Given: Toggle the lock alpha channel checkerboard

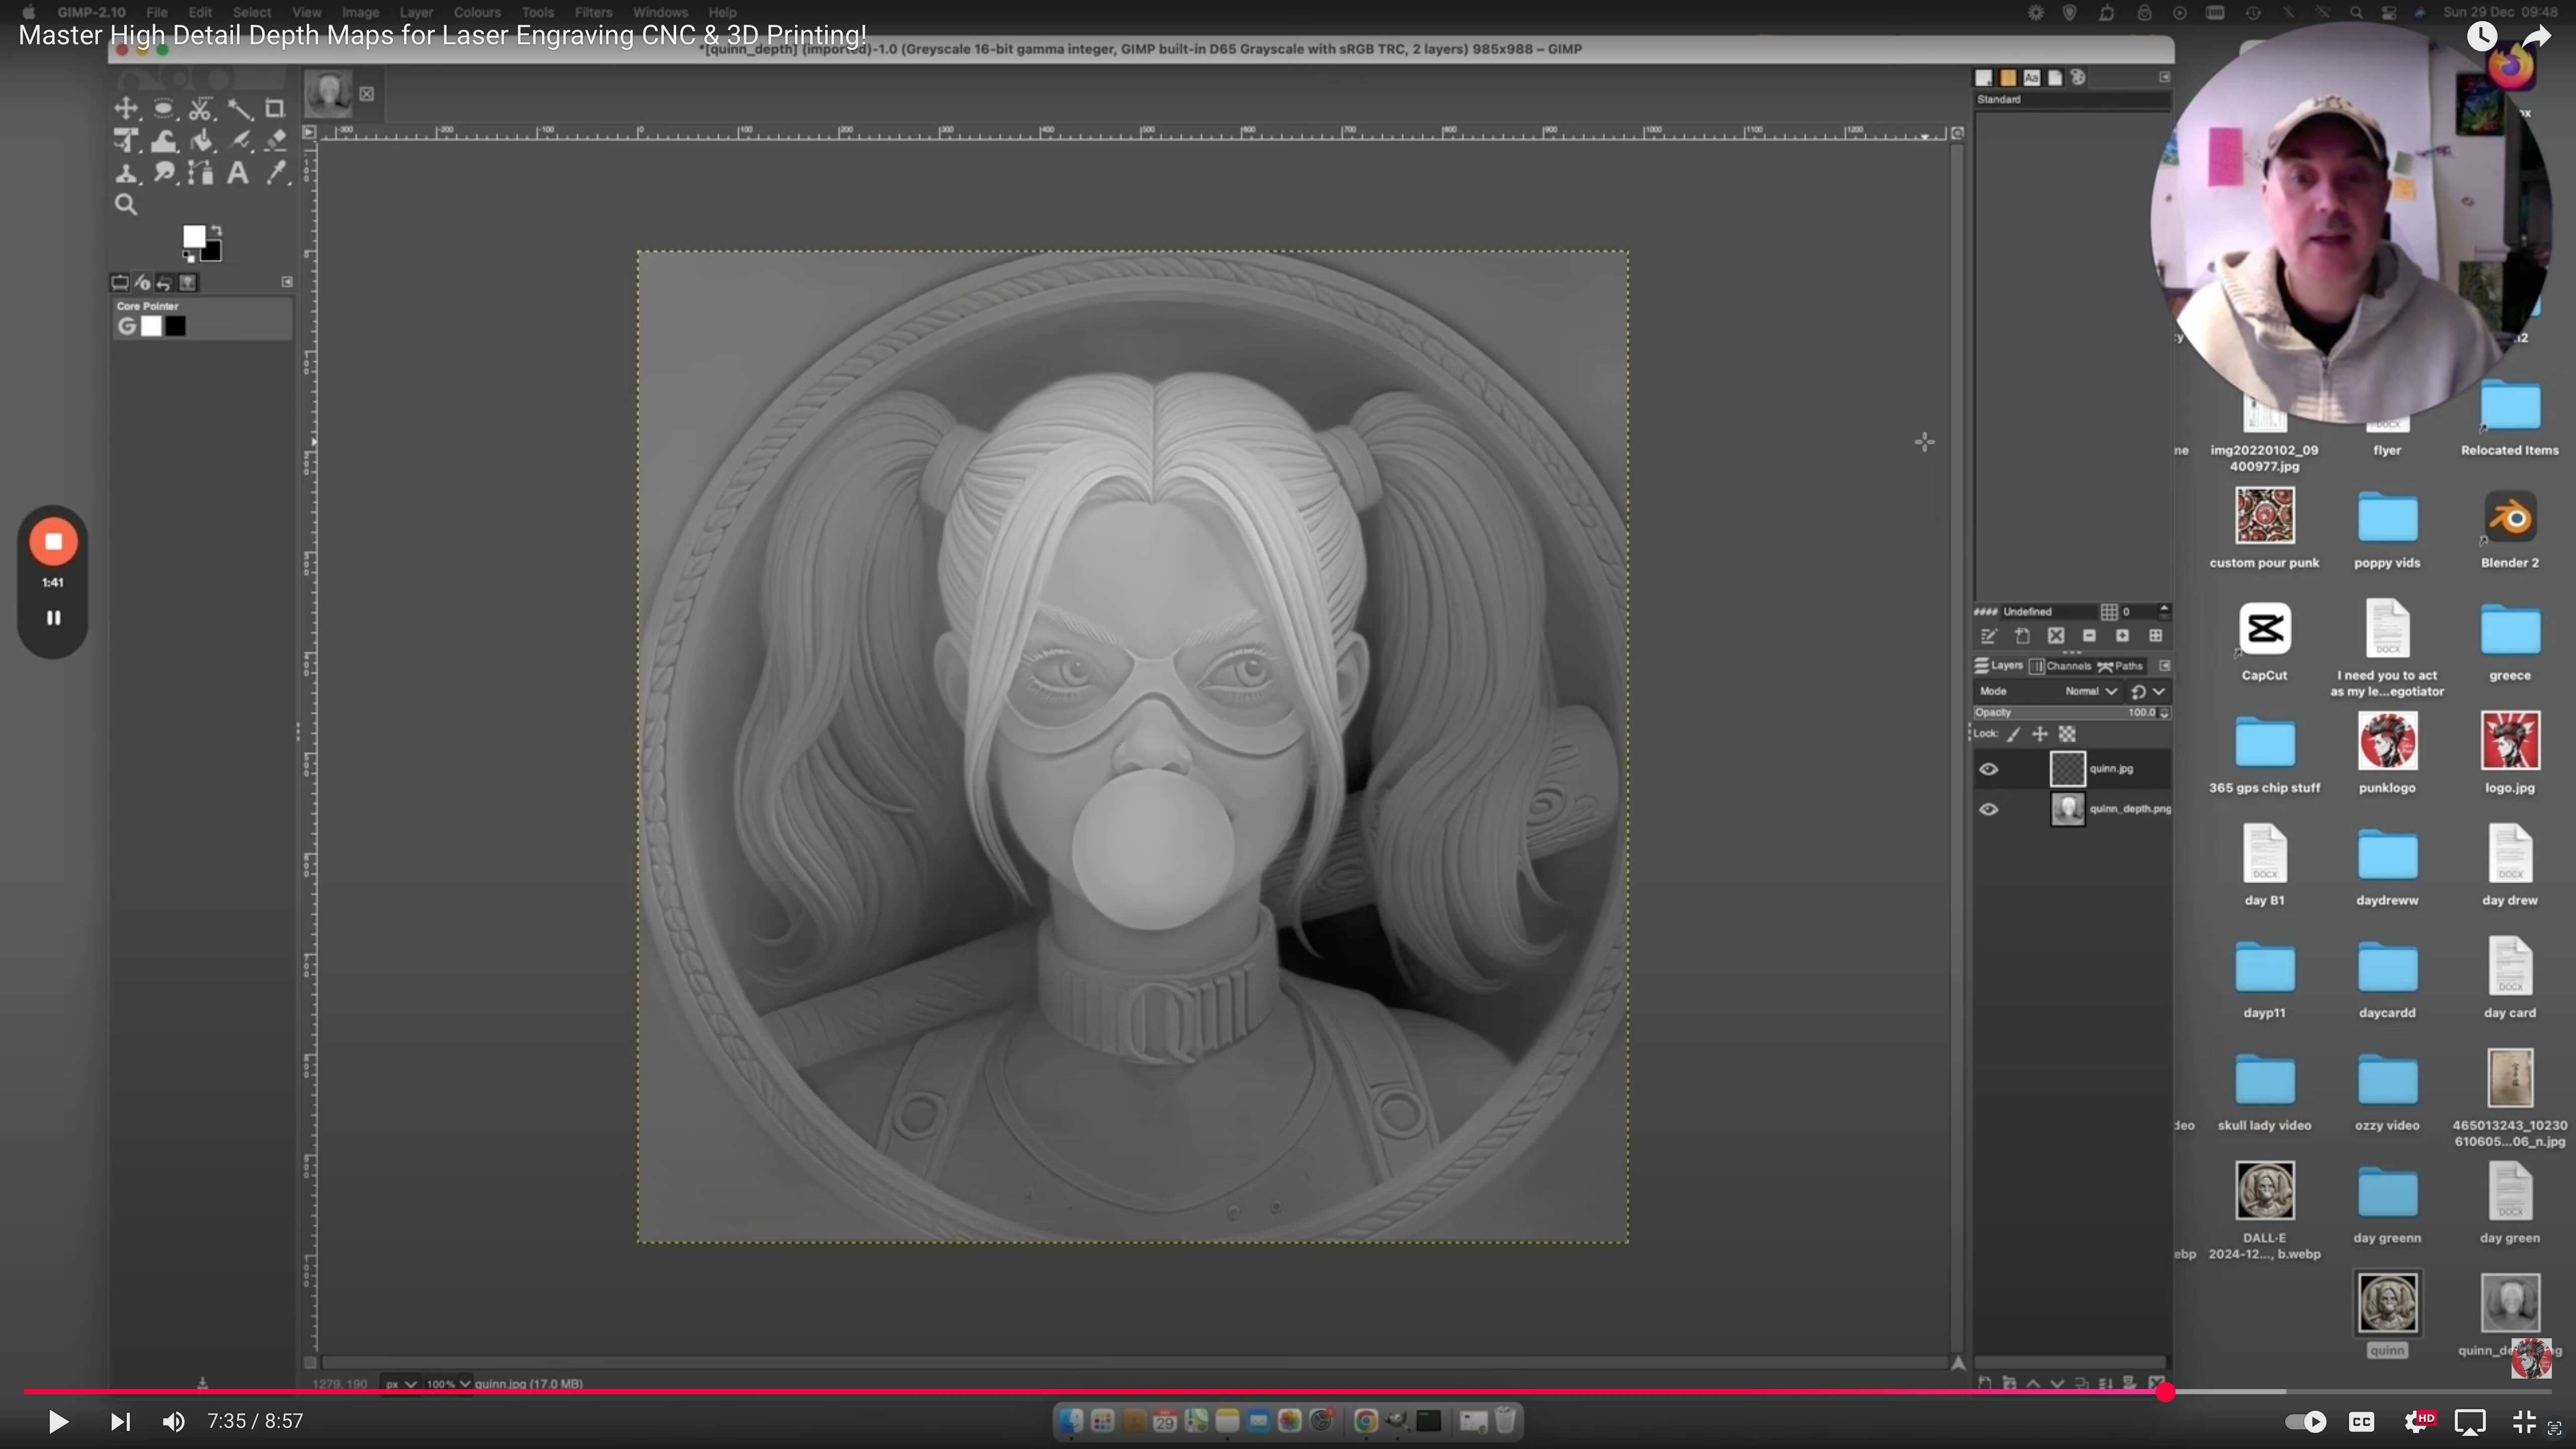Looking at the screenshot, I should coord(2067,734).
